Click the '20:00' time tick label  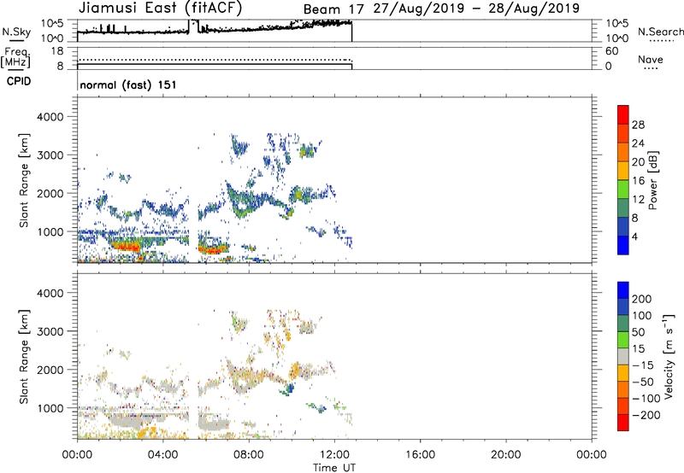tap(505, 455)
